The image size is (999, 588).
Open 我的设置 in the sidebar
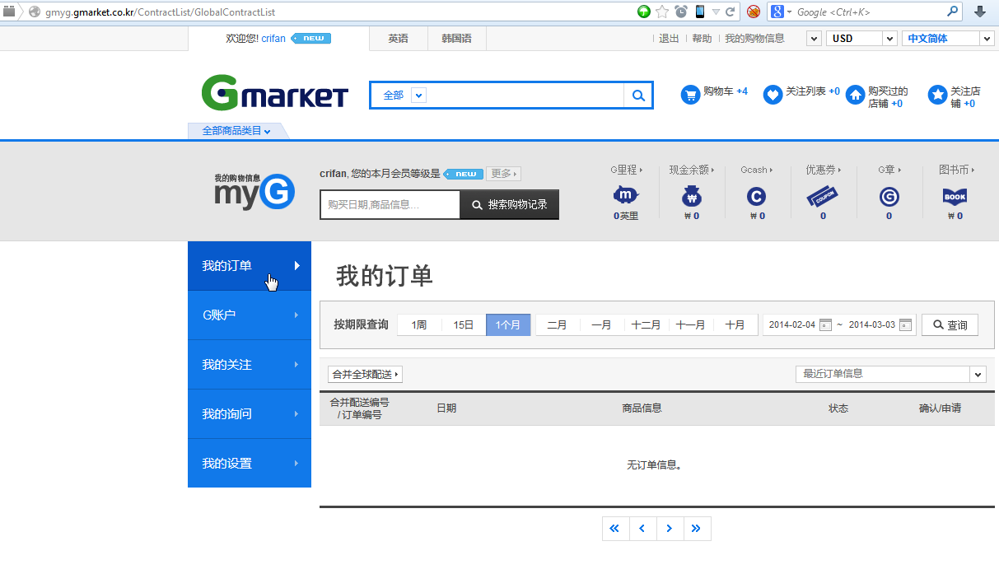[x=250, y=463]
